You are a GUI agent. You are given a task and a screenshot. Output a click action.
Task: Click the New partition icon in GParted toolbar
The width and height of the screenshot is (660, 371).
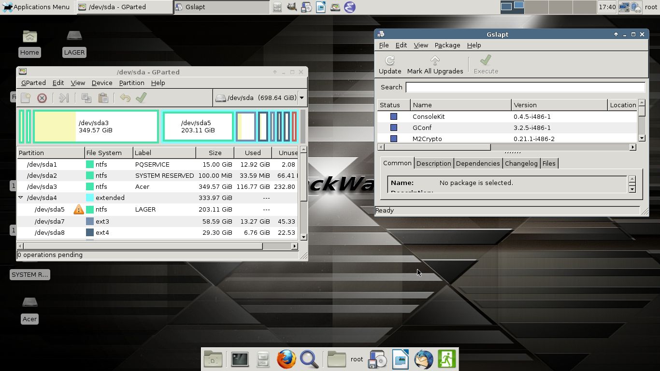pyautogui.click(x=26, y=98)
